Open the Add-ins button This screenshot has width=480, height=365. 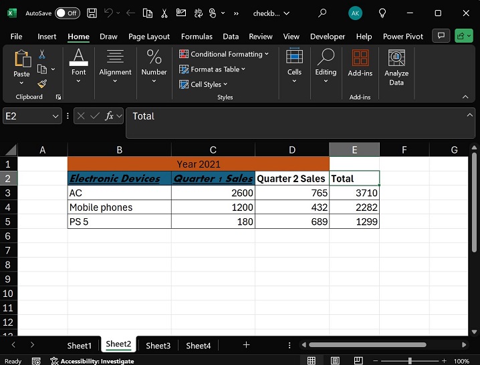tap(360, 65)
